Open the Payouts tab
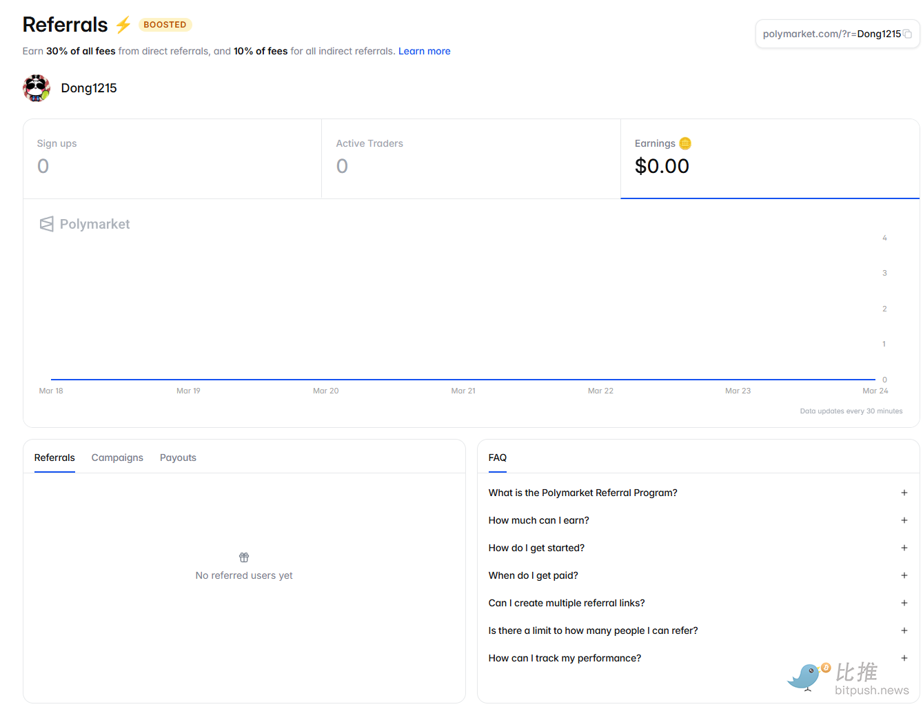The height and width of the screenshot is (709, 923). (x=178, y=458)
